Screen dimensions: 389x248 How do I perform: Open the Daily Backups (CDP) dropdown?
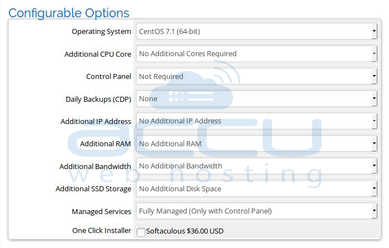click(257, 98)
